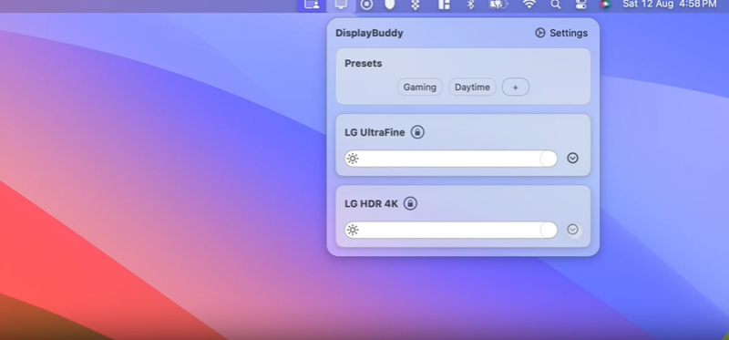
Task: Open the Bluetooth menu
Action: [470, 5]
